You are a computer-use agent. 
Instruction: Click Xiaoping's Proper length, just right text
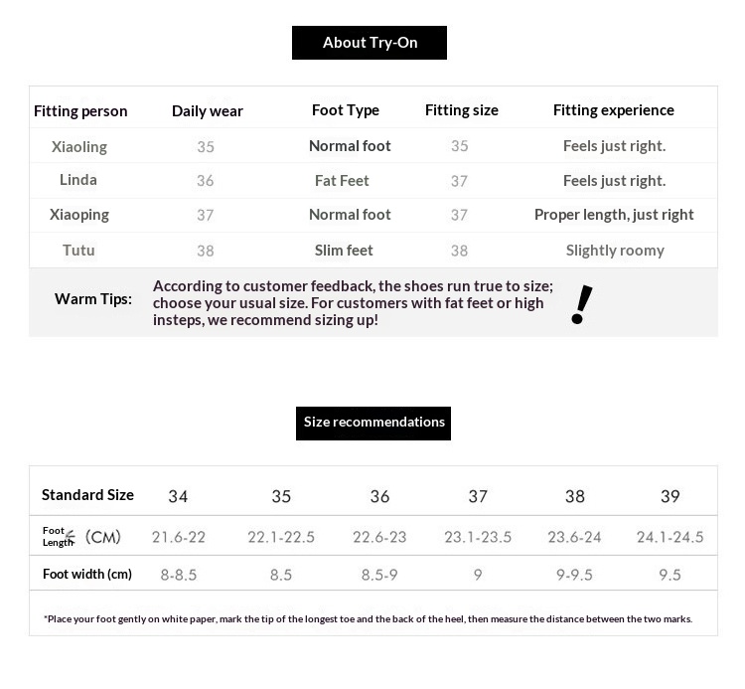[614, 215]
